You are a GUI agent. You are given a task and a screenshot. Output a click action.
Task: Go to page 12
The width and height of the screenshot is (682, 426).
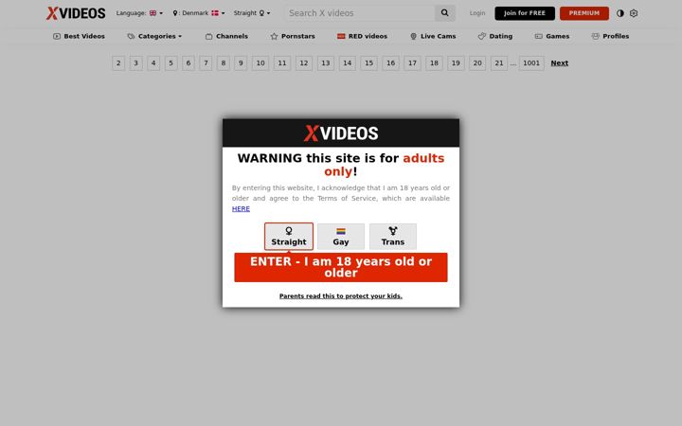tap(304, 63)
